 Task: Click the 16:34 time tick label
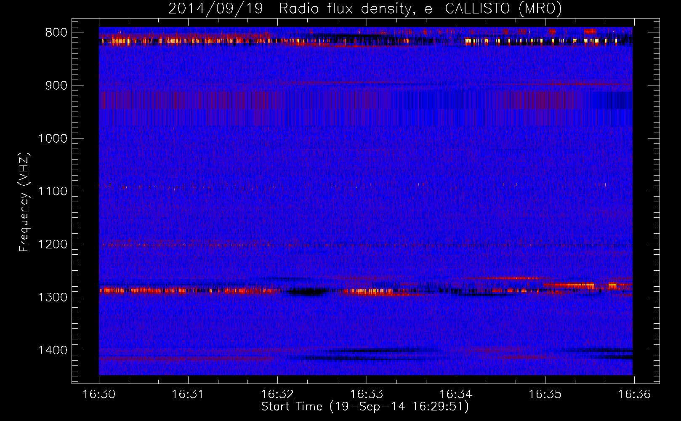tap(456, 394)
